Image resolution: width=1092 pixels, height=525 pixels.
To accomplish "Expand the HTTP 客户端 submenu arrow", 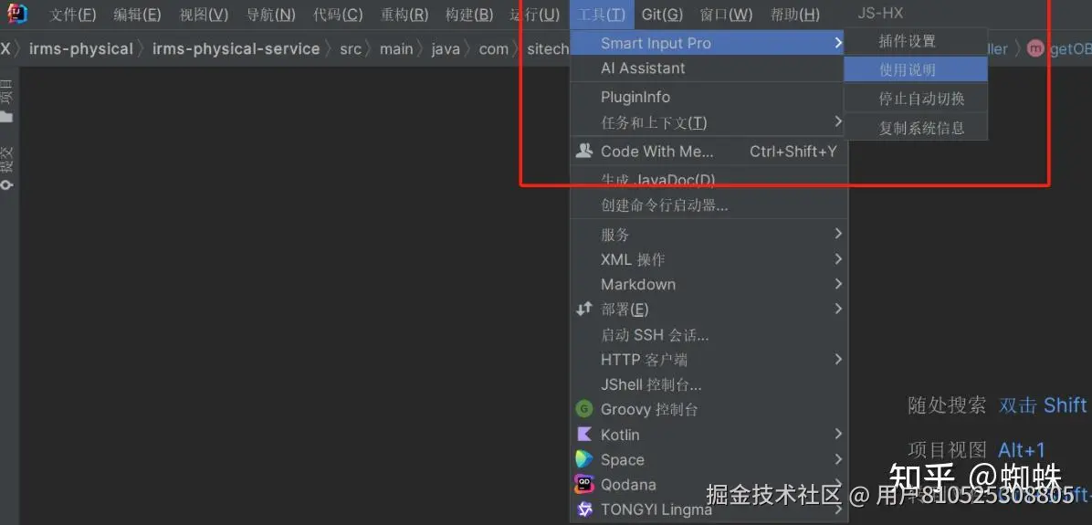I will [838, 360].
